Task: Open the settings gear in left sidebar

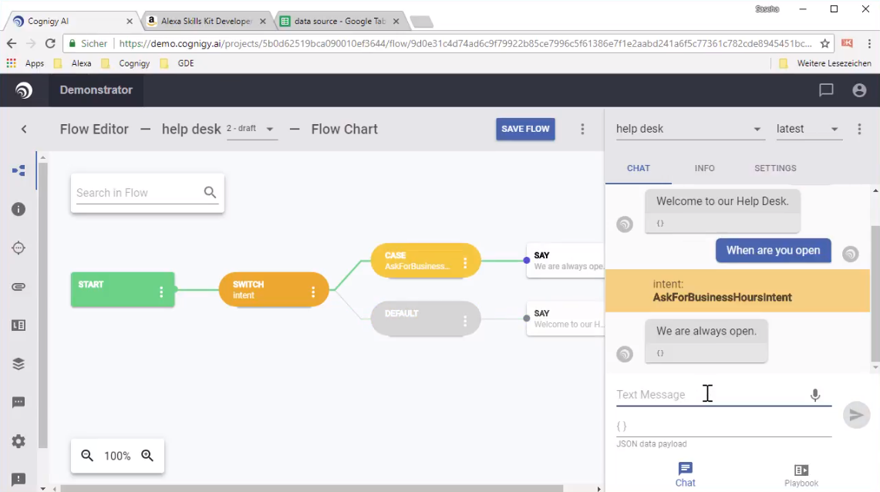Action: coord(19,441)
